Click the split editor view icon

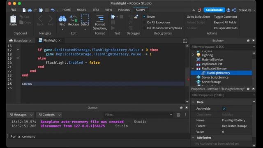point(185,41)
